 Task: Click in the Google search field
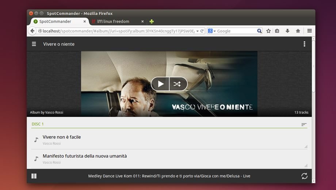pyautogui.click(x=236, y=31)
